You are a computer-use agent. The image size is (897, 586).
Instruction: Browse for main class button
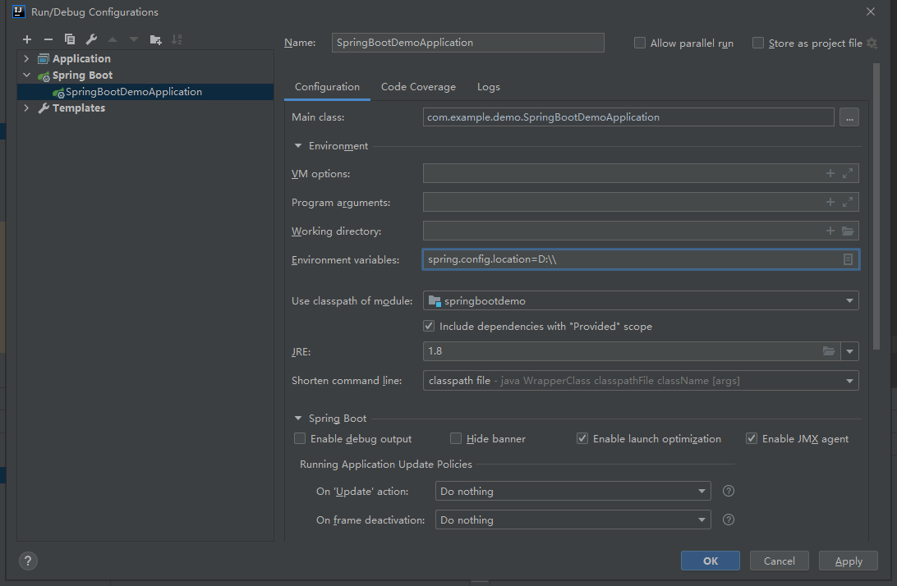pos(849,117)
